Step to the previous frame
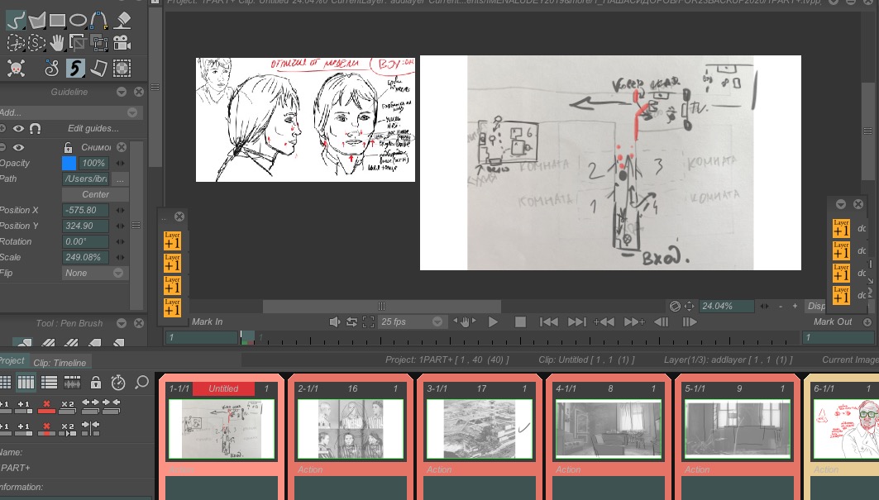The image size is (879, 500). pyautogui.click(x=662, y=321)
